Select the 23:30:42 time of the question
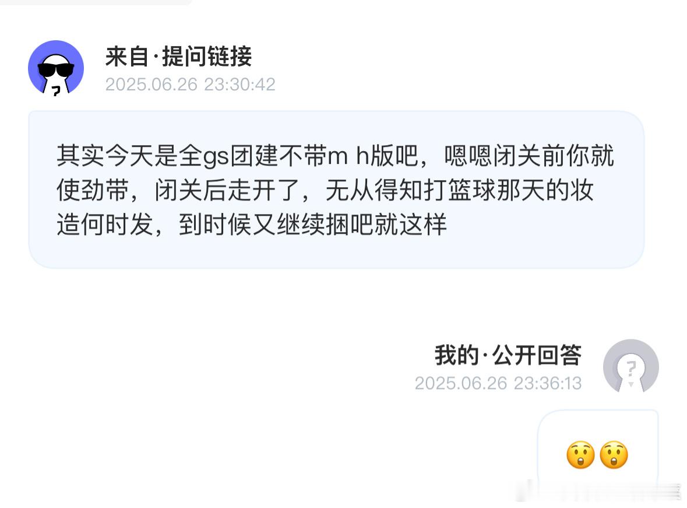687x508 pixels. point(239,84)
